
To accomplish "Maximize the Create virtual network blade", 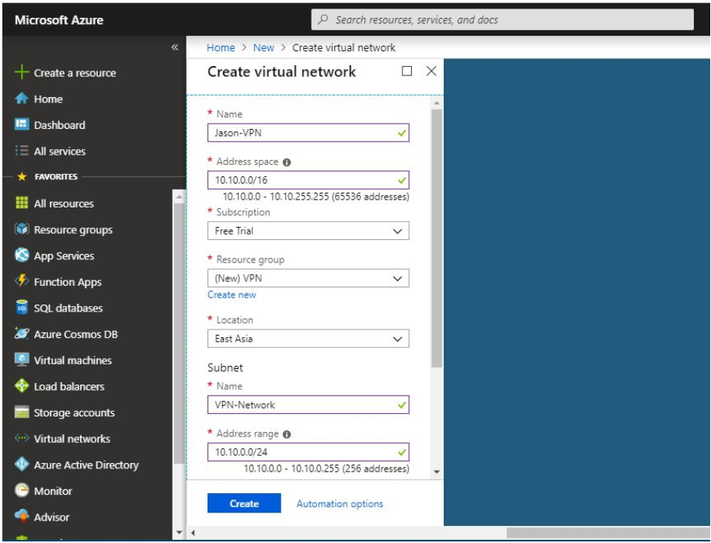I will click(406, 71).
